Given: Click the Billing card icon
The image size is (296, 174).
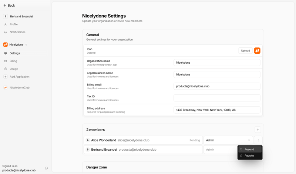Looking at the screenshot, I should [x=6, y=61].
